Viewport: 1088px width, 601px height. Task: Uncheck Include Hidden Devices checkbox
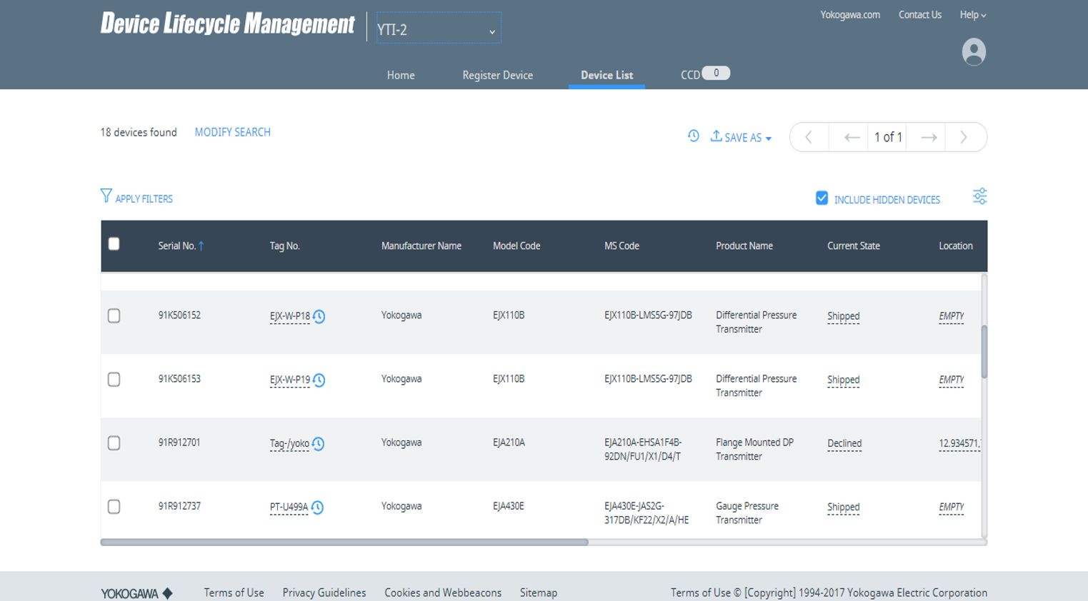tap(822, 198)
